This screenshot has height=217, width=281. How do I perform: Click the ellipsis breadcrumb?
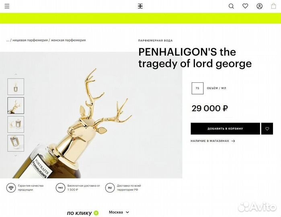[x=8, y=41]
